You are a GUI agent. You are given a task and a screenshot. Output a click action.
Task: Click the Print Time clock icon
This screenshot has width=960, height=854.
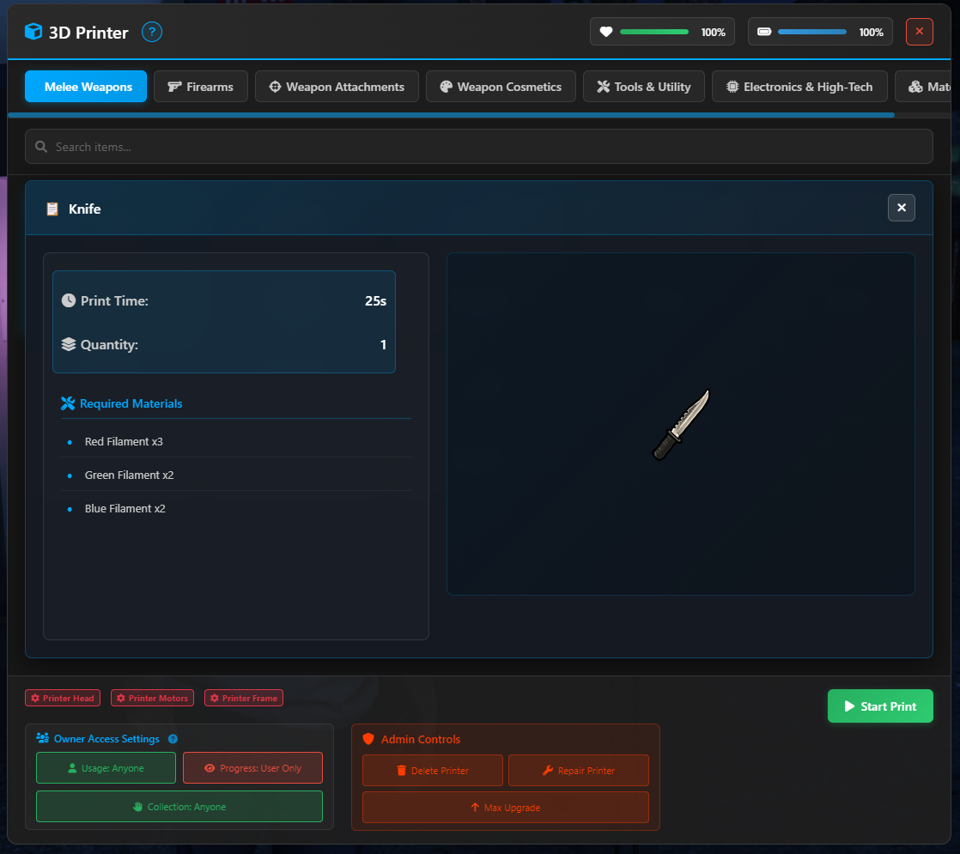(69, 300)
